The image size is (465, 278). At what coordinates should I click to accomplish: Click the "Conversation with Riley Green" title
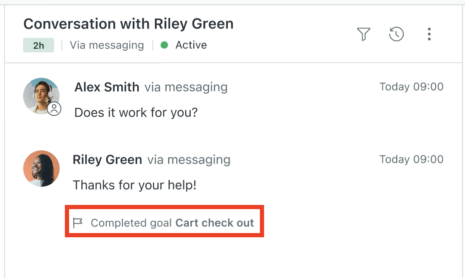128,24
